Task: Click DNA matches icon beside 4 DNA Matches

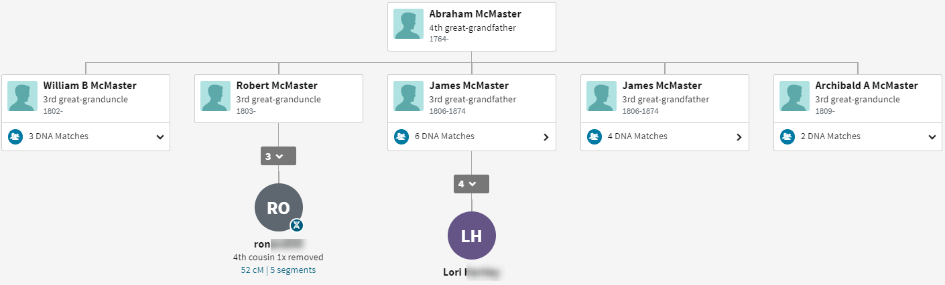Action: point(594,136)
